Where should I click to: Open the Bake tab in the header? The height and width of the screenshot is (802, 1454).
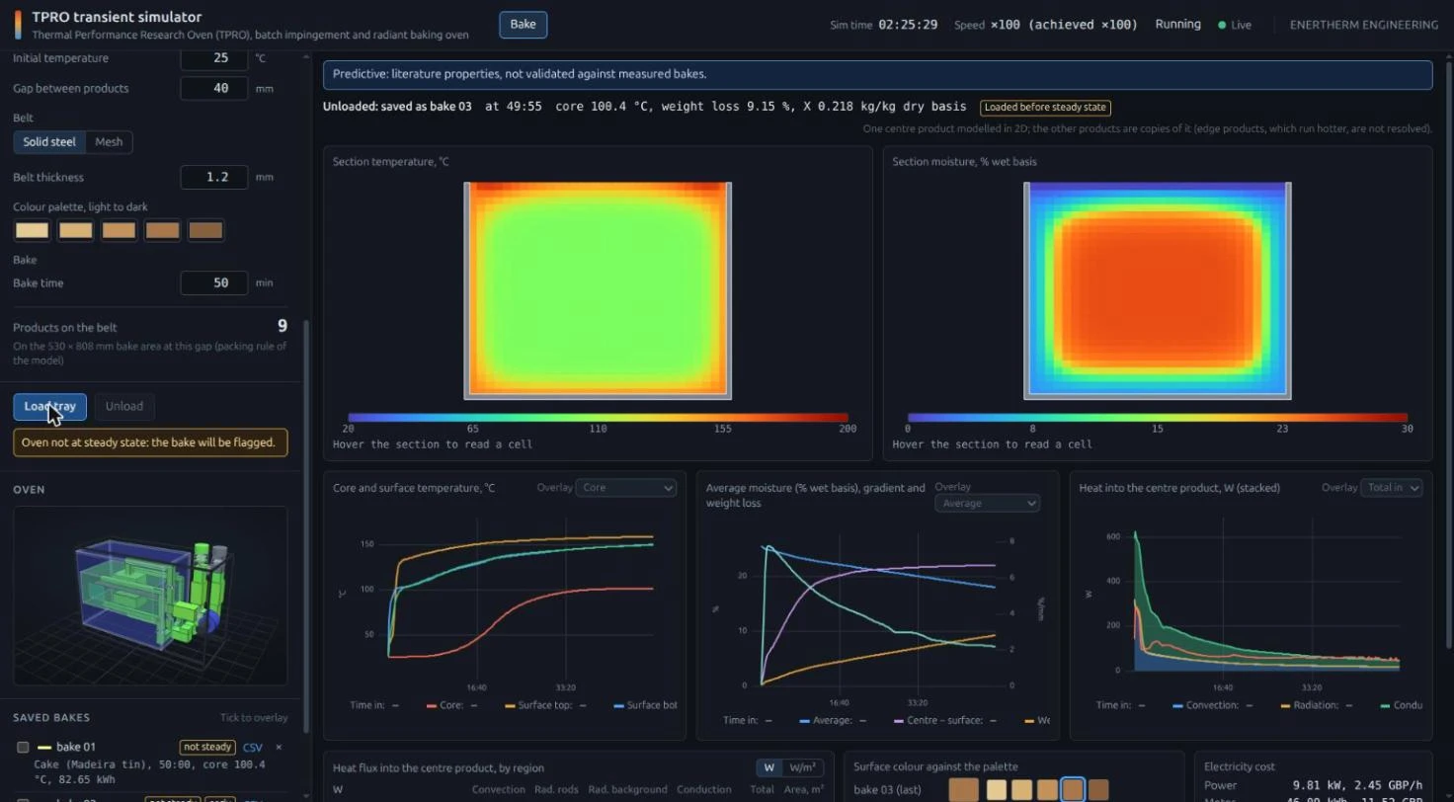click(x=524, y=25)
